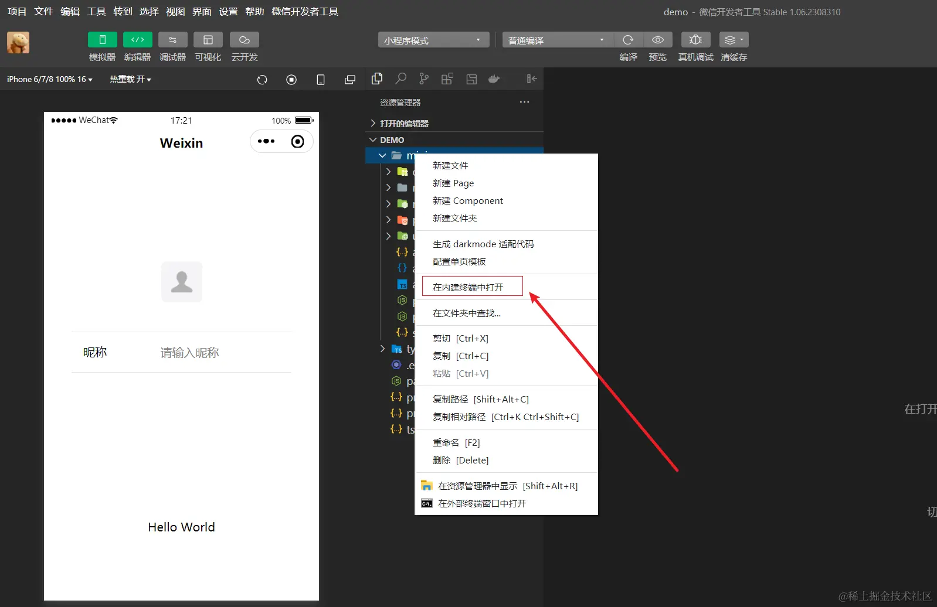Click the 预览 preview eye icon

tap(658, 40)
